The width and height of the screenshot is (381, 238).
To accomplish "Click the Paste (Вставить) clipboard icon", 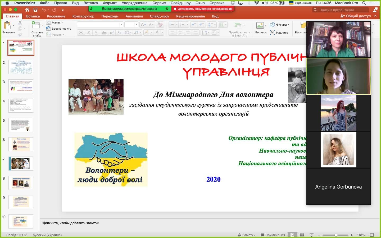I will 7,26.
